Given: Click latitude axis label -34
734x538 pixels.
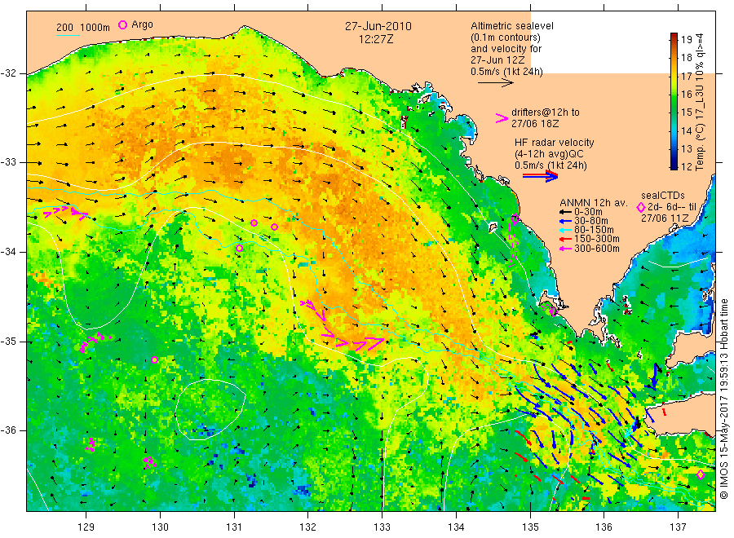Looking at the screenshot, I should [x=8, y=252].
